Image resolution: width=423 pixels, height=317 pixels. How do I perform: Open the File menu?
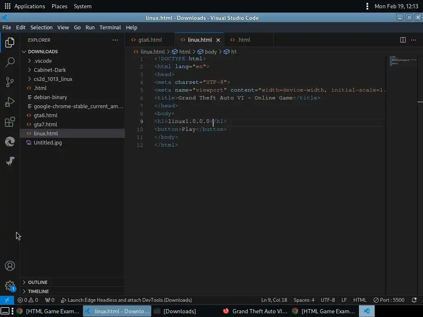point(7,28)
